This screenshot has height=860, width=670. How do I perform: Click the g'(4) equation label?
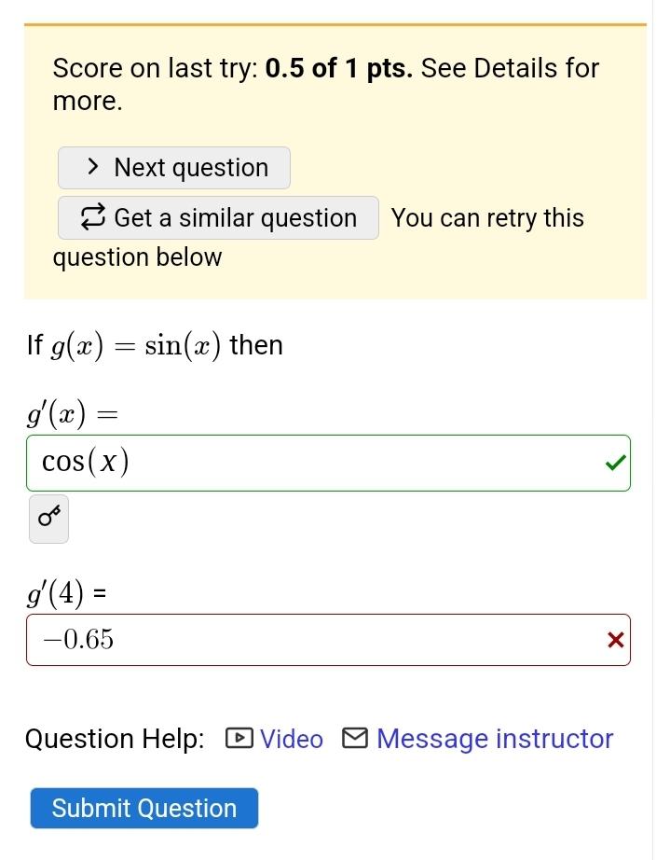point(67,591)
